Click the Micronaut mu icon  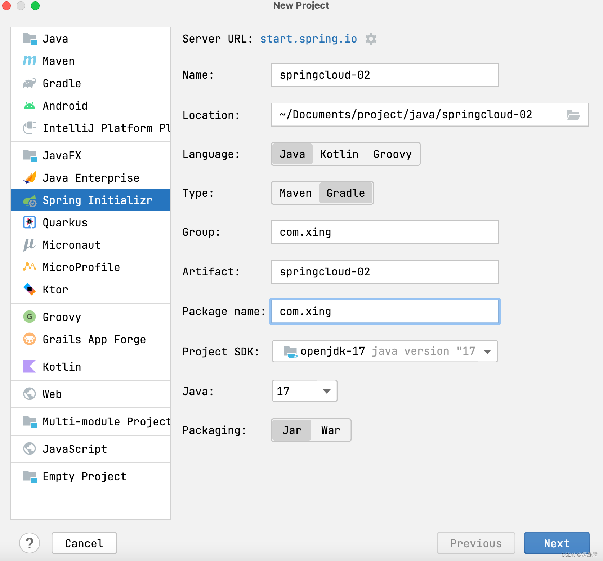point(30,245)
